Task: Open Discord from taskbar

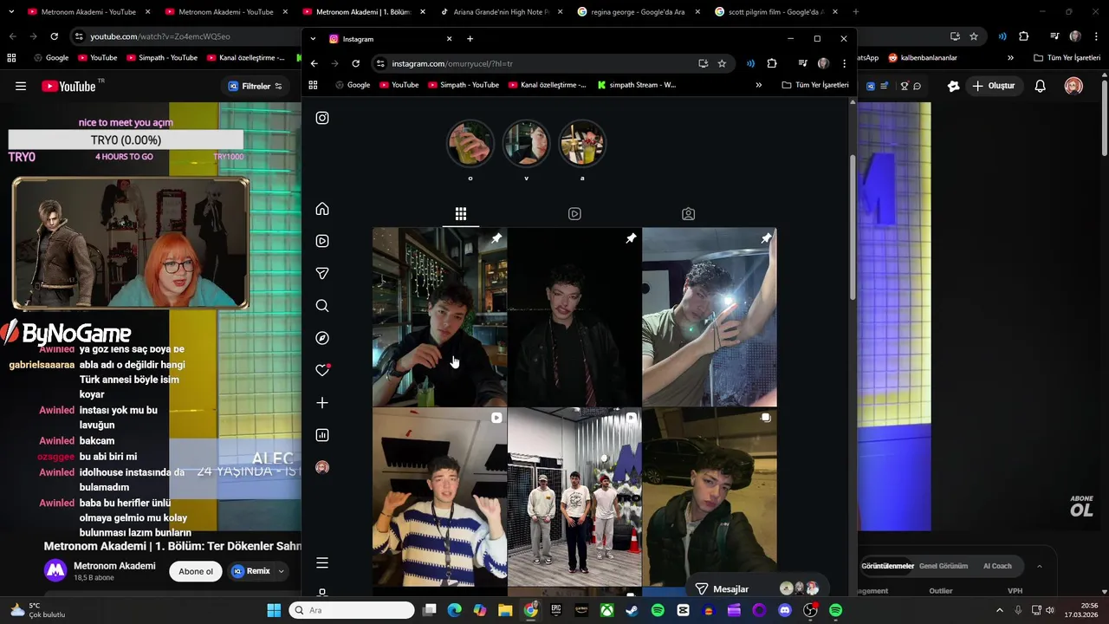Action: [785, 610]
